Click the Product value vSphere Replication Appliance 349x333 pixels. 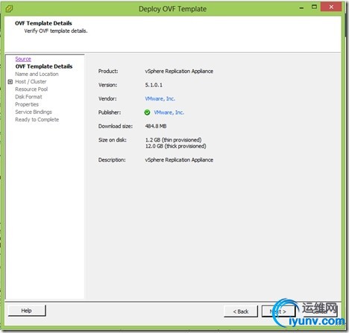(x=179, y=72)
